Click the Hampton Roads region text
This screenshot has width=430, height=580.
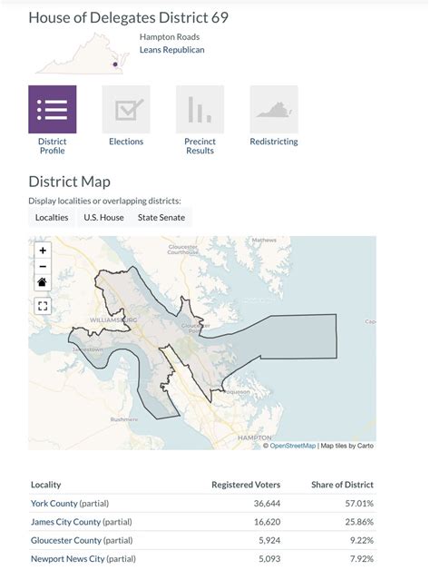pos(170,37)
